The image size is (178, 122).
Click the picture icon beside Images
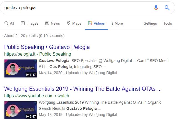point(23,23)
